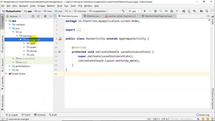Open the Project Structure icon
Viewport: 215px width, 121px height.
coord(201,11)
